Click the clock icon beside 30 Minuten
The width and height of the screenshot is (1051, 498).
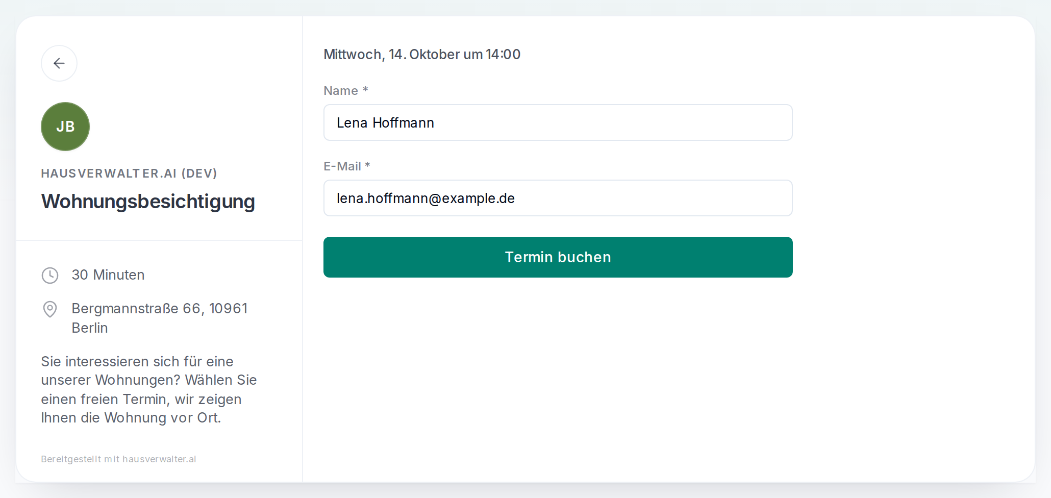pyautogui.click(x=50, y=276)
